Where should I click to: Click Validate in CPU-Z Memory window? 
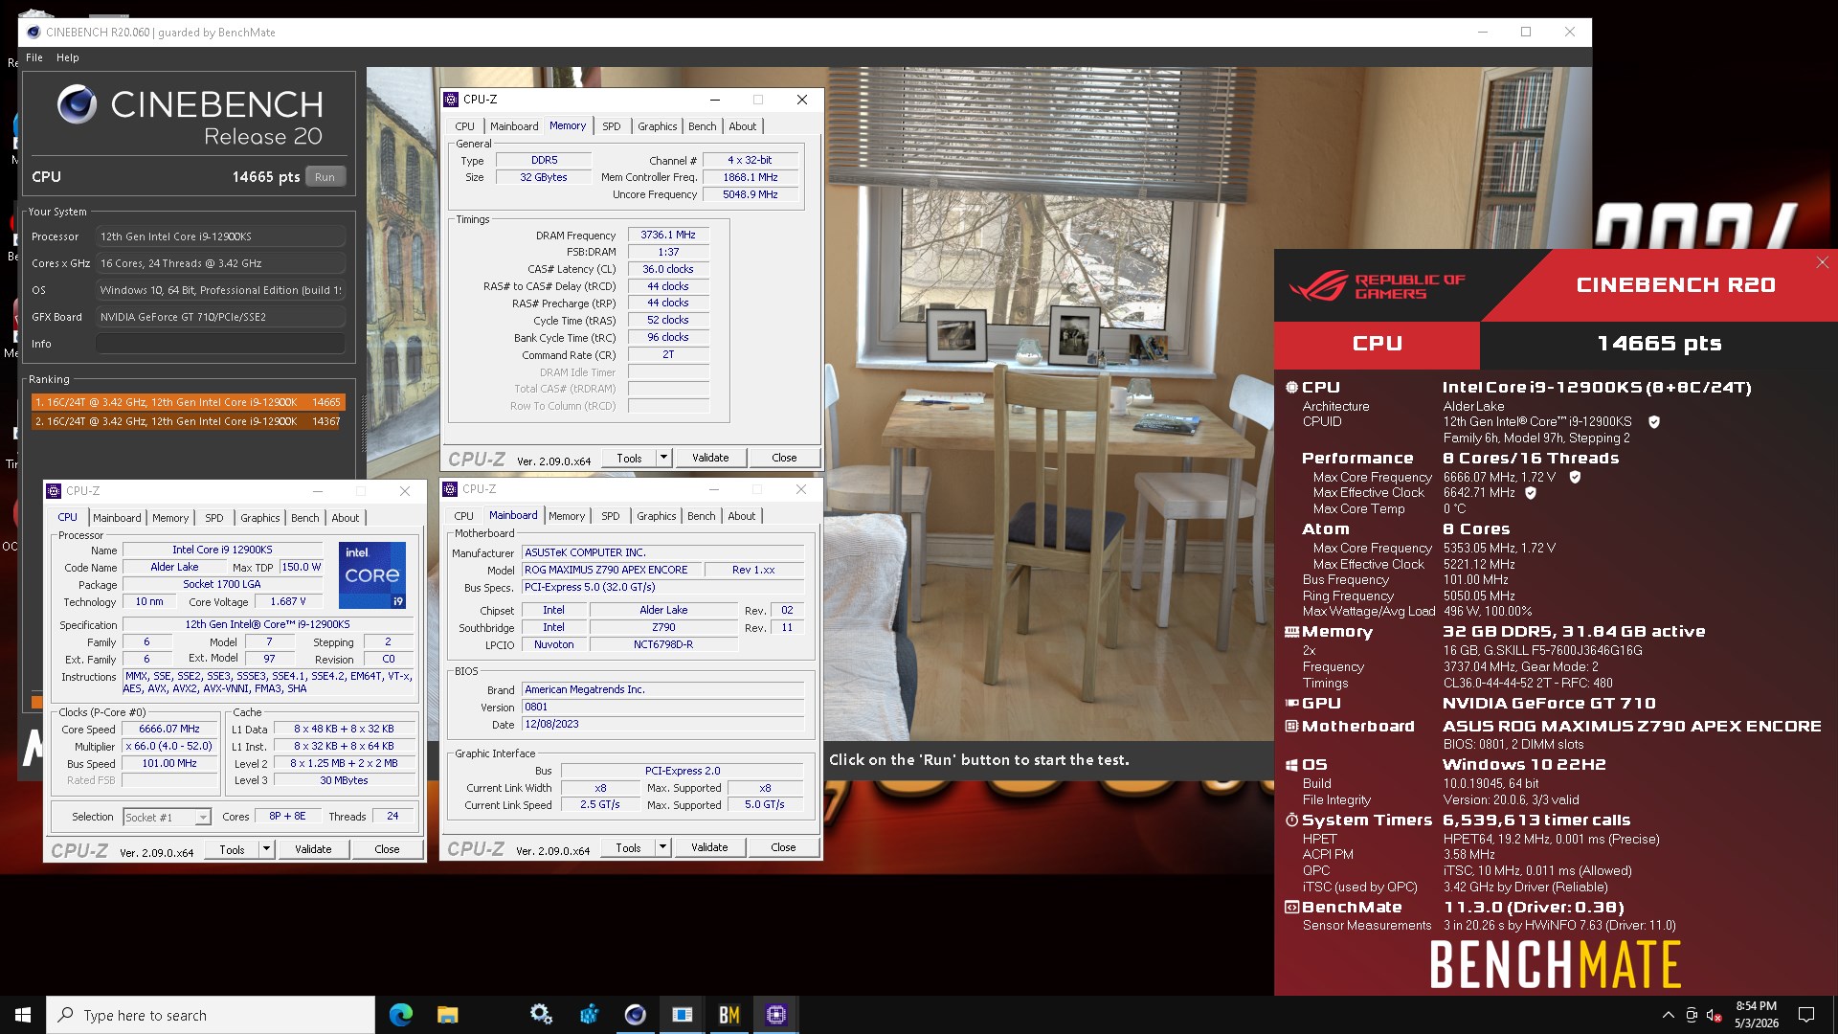[710, 458]
